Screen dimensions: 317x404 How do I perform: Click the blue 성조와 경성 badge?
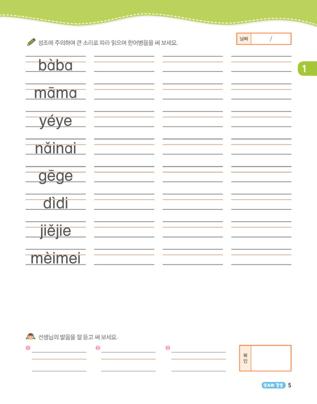(273, 385)
